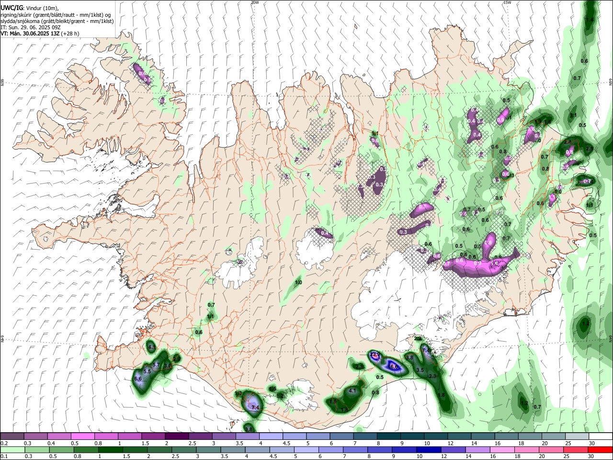
Task: Click the white snow swatch after 30
Action: point(601,437)
